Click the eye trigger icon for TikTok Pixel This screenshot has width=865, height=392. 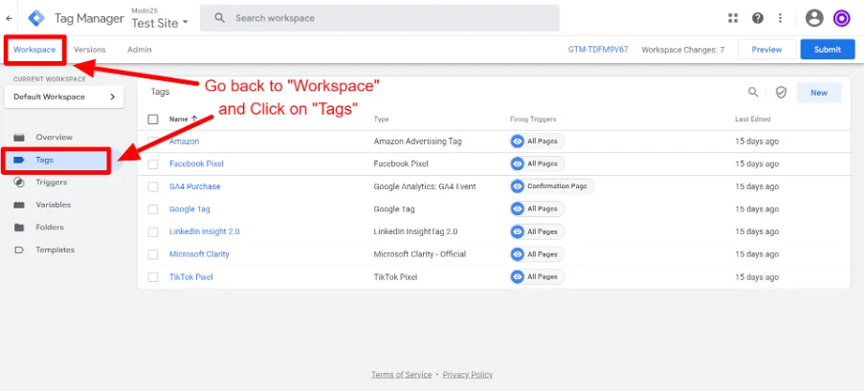[517, 276]
